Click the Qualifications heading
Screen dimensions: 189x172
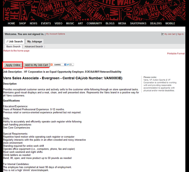(11, 101)
